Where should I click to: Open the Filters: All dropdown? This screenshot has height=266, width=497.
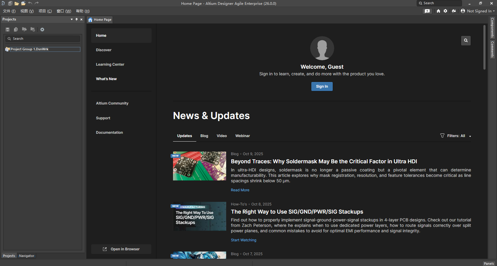(x=456, y=136)
